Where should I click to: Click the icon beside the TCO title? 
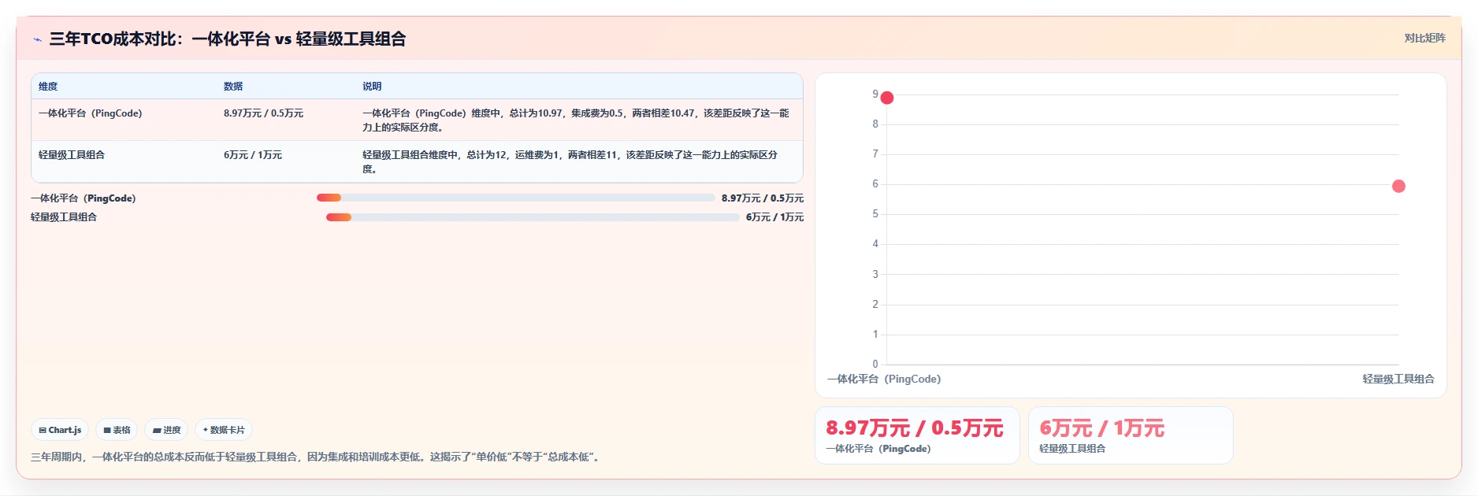point(37,39)
